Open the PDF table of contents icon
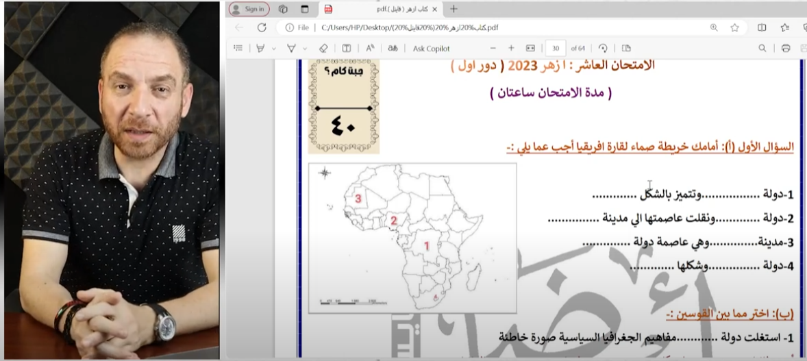The image size is (807, 361). [x=238, y=48]
